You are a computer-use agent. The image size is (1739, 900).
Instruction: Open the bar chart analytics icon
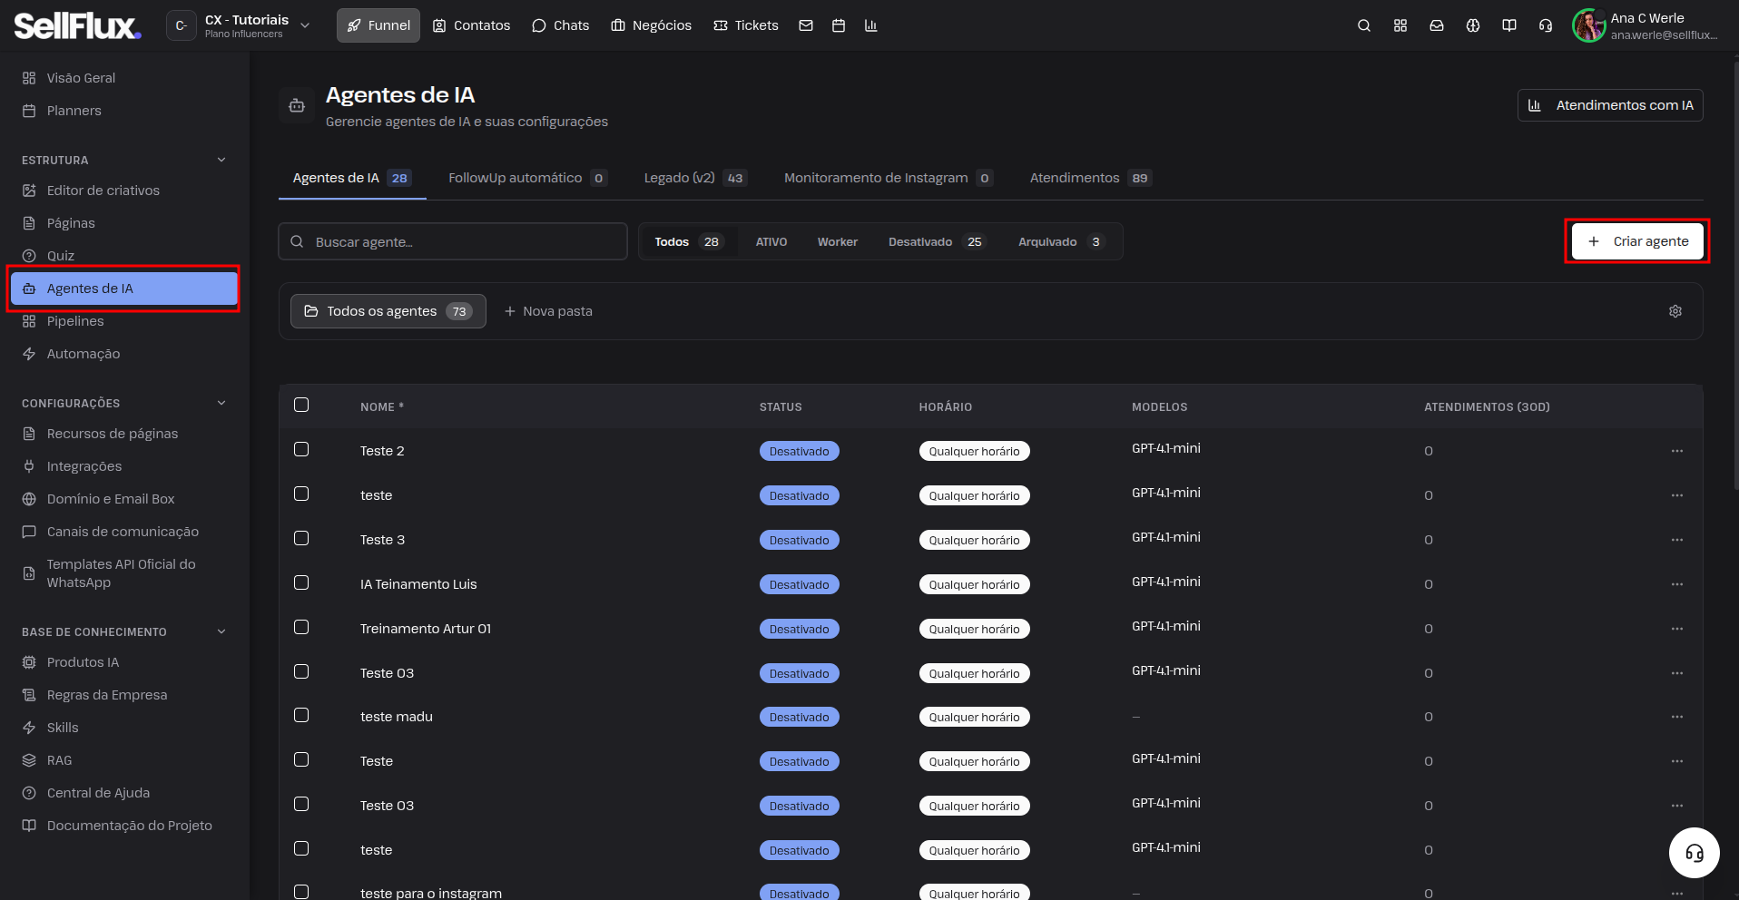tap(870, 25)
